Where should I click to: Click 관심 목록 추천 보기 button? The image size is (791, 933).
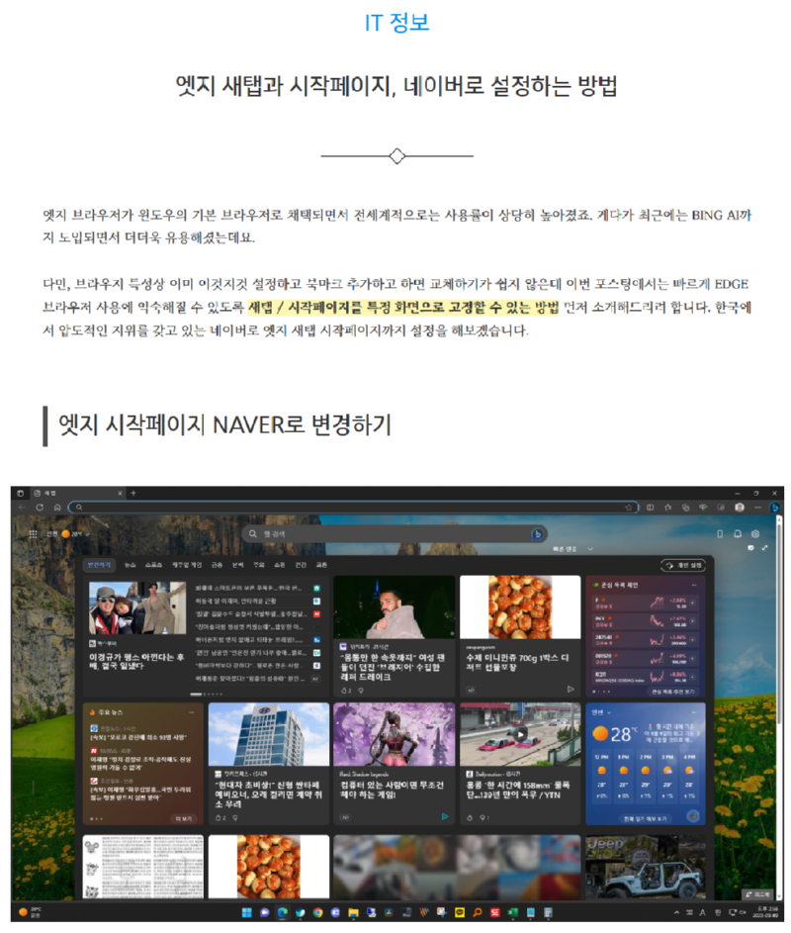(x=673, y=692)
